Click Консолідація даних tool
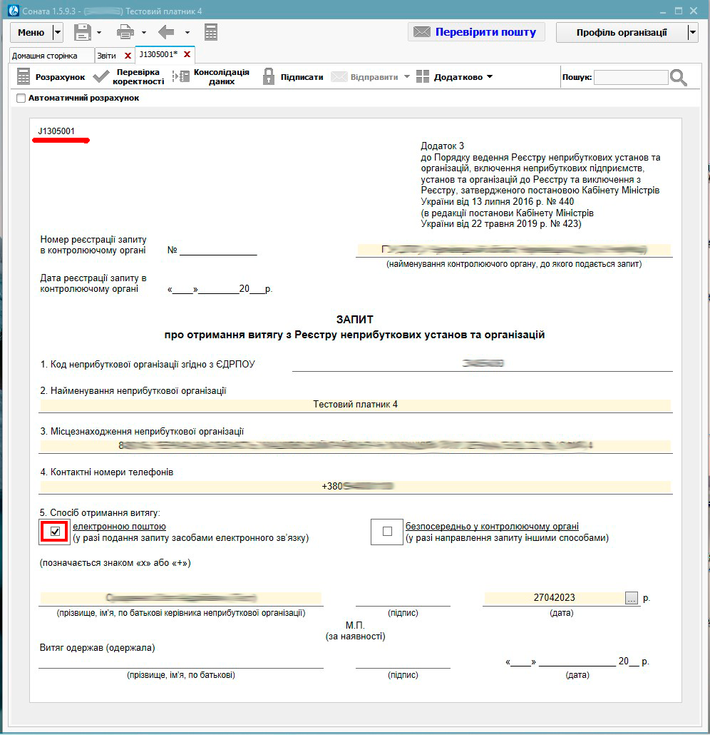 click(212, 77)
